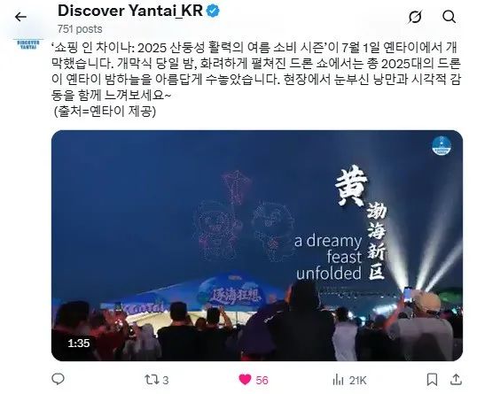Click the 1:35 duration badge

point(79,344)
